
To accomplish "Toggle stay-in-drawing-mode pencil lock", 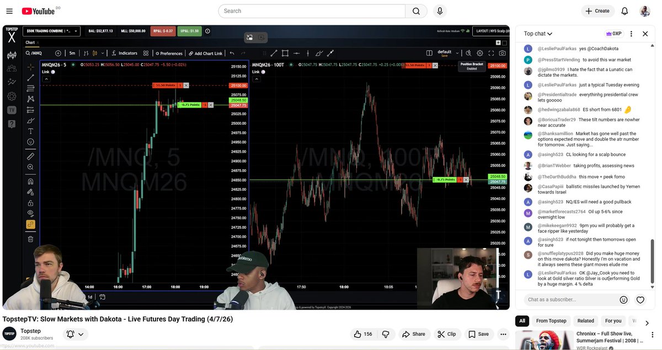I will click(30, 192).
